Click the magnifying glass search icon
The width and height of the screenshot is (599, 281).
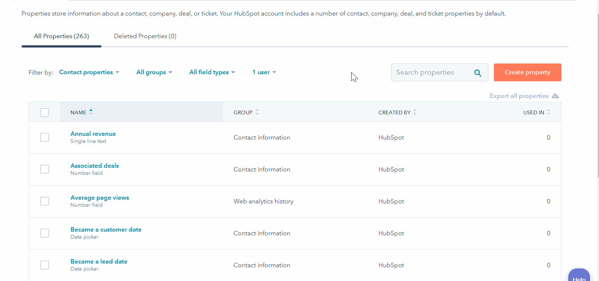pos(477,73)
